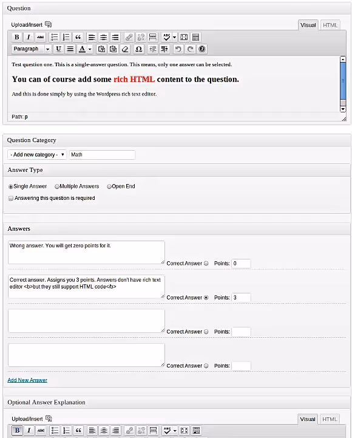This screenshot has height=438, width=352.
Task: Apply blockquote in the Question editor
Action: pos(78,37)
